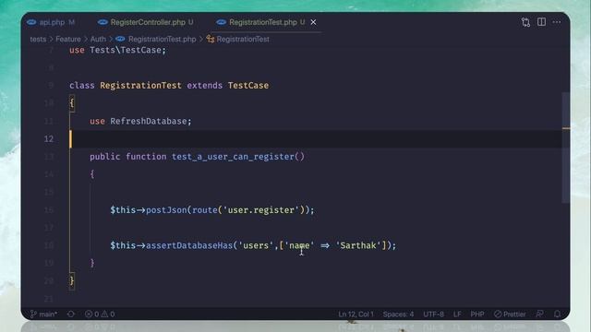This screenshot has width=591, height=332.
Task: Change LF end-of-line sequence
Action: 457,314
